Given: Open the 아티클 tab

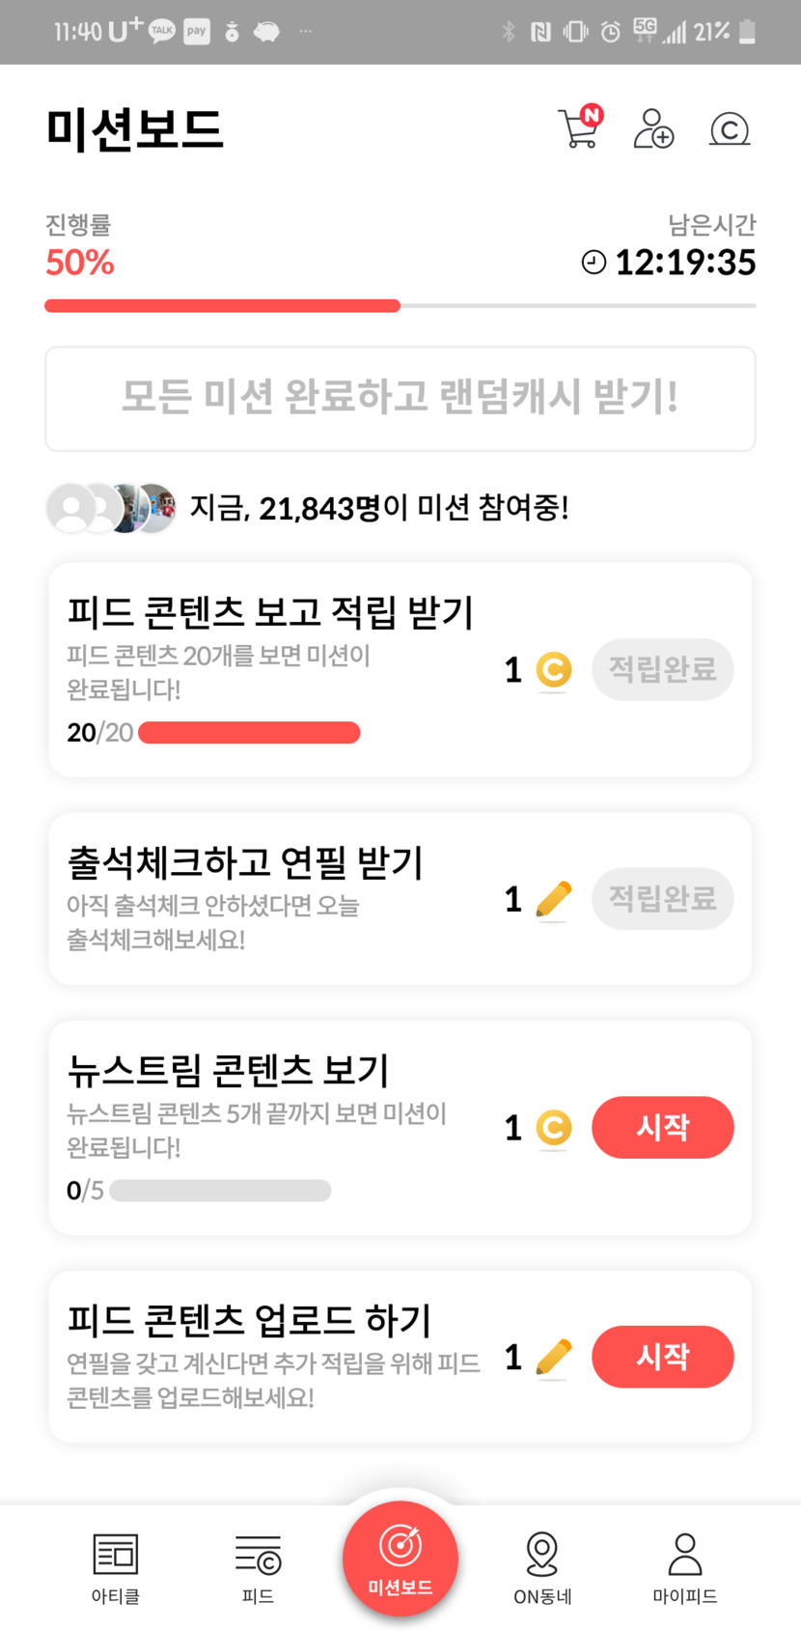Looking at the screenshot, I should pos(116,1566).
